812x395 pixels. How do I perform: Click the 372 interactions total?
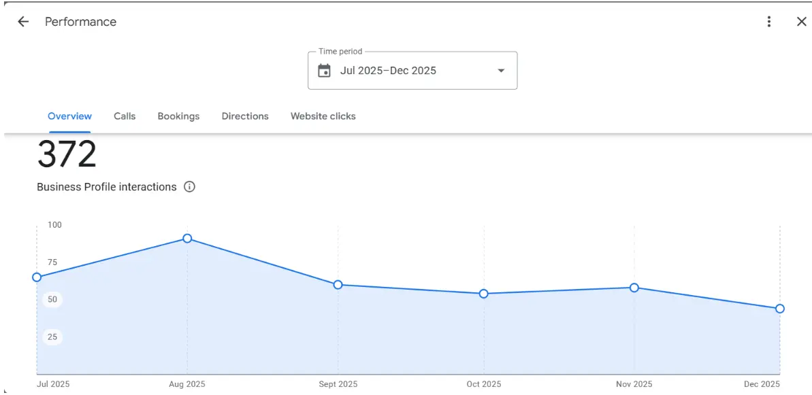point(67,154)
